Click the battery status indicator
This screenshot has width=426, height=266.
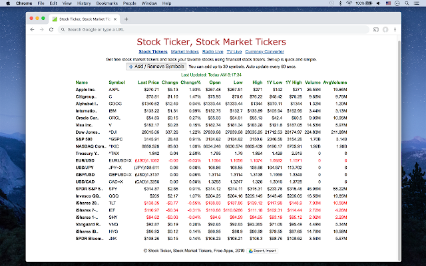tap(364, 3)
